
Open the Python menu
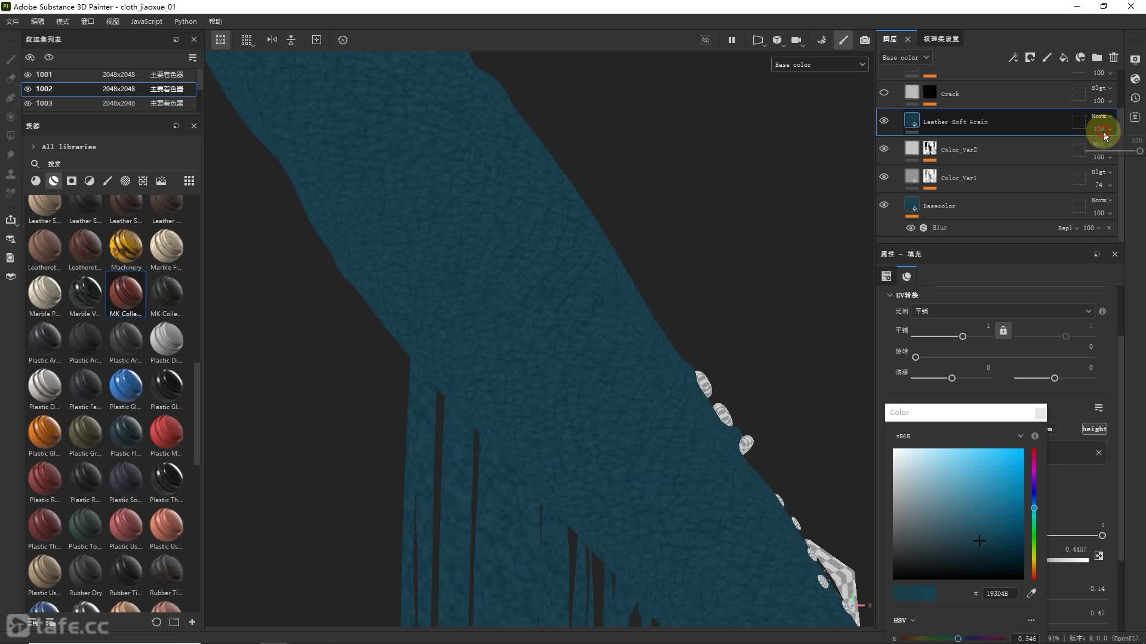pyautogui.click(x=185, y=21)
